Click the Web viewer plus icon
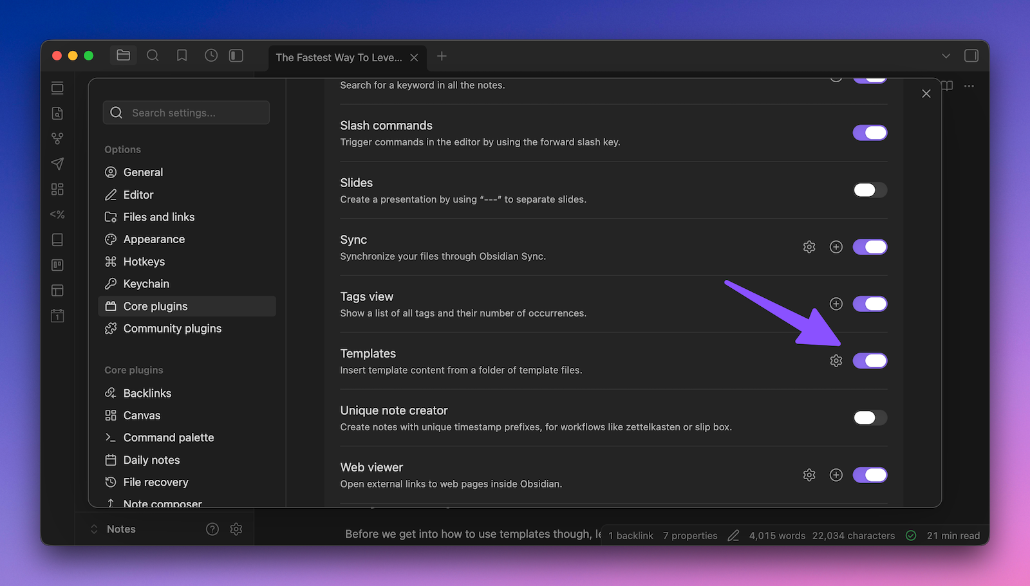Image resolution: width=1030 pixels, height=586 pixels. click(x=836, y=475)
